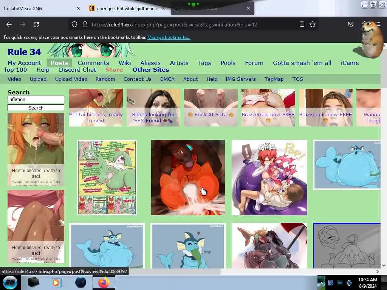
Task: Click the search field containing 'inflation'
Action: (36, 99)
